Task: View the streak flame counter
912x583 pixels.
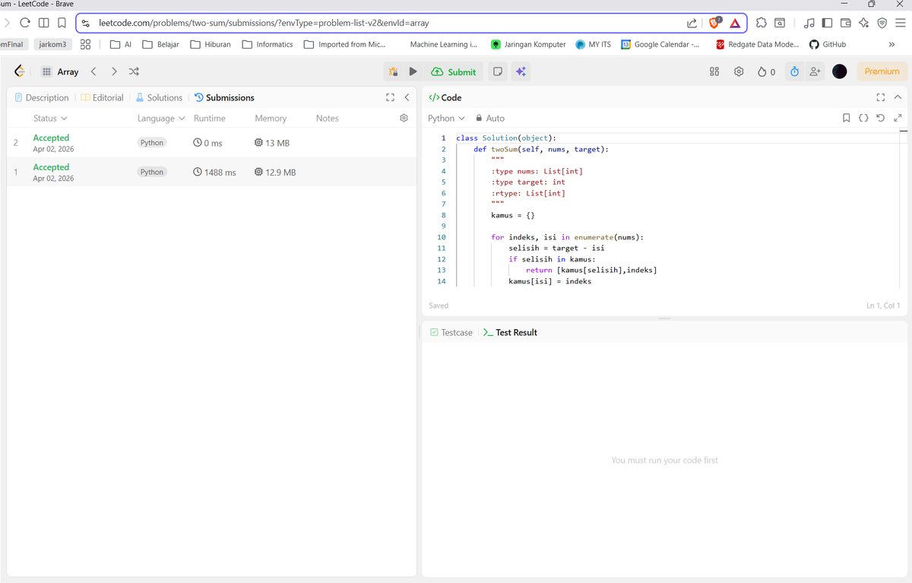Action: coord(766,71)
